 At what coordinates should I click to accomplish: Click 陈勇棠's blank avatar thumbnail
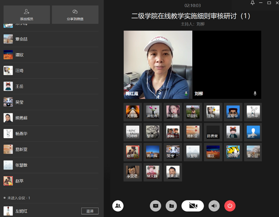[x=213, y=132]
